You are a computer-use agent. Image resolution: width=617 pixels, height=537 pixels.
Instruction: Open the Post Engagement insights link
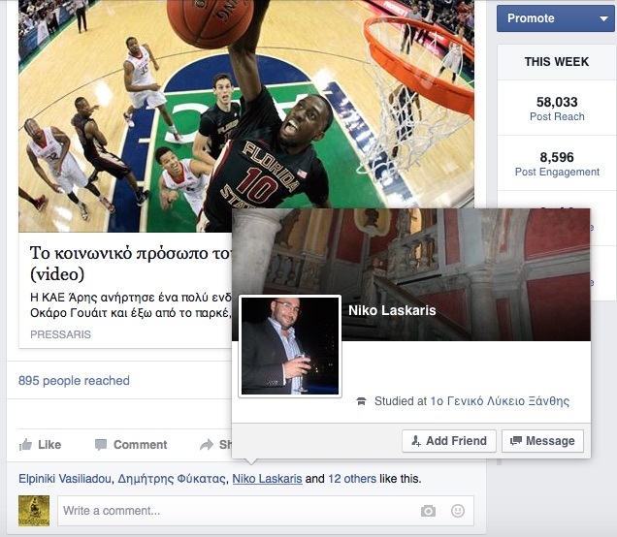(557, 172)
